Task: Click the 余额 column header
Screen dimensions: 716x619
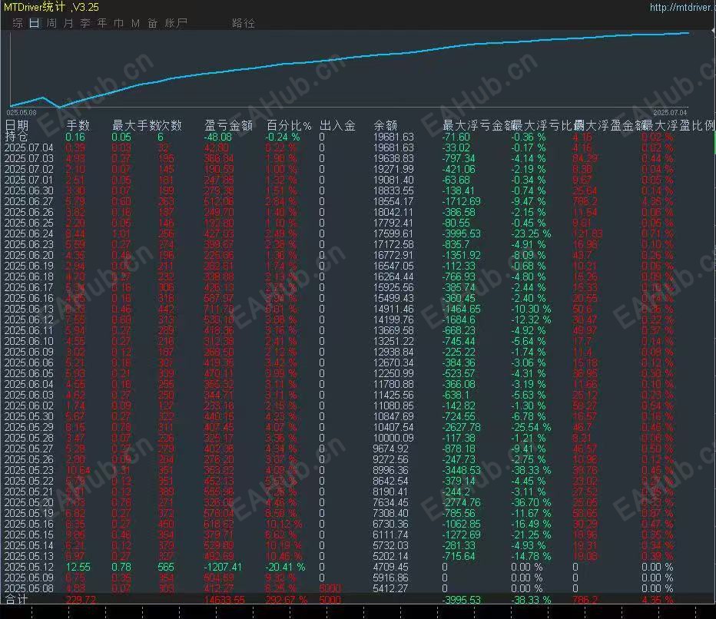Action: pos(386,125)
